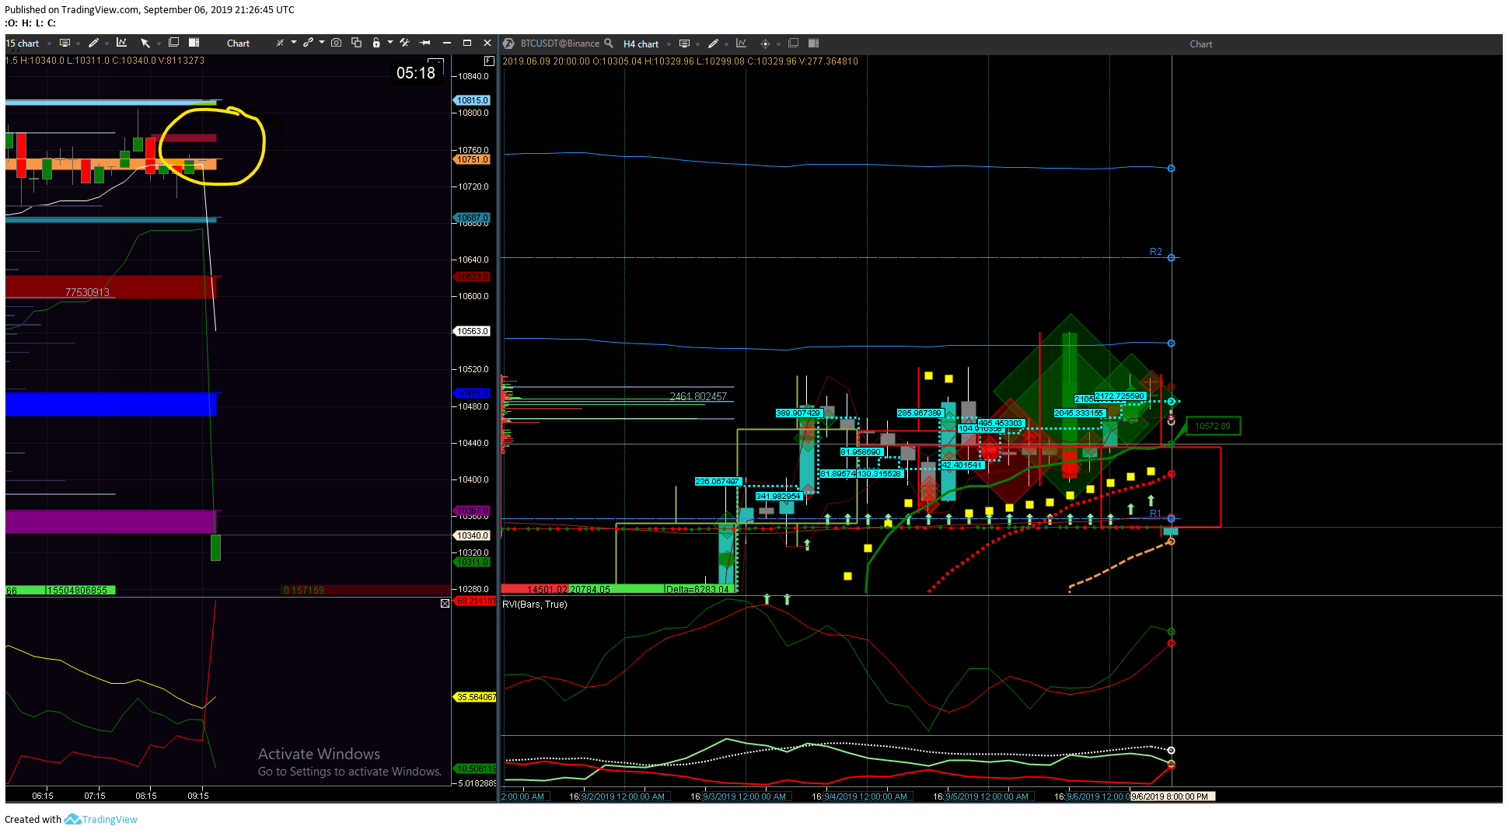Viewport: 1509px width, 833px height.
Task: Select the crosshair target tool in the H4 chart
Action: 765,44
